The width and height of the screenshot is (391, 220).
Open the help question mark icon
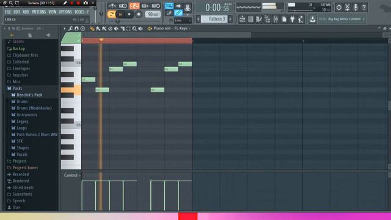pos(364,7)
